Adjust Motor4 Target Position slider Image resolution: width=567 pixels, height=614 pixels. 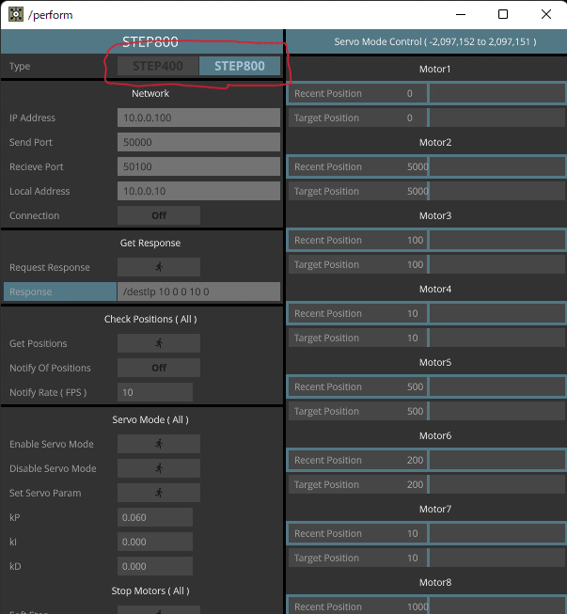tap(426, 338)
